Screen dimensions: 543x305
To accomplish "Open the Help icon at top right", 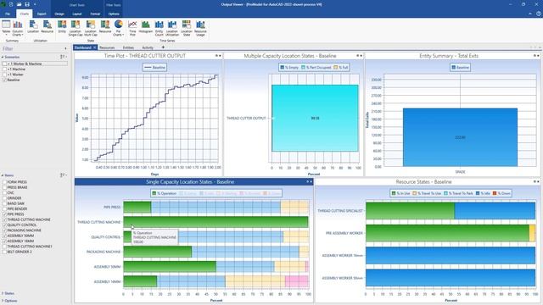I will (x=539, y=14).
